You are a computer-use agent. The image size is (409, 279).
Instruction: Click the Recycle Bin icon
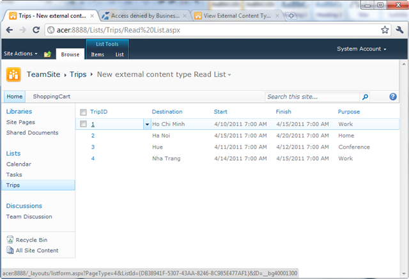[x=10, y=239]
